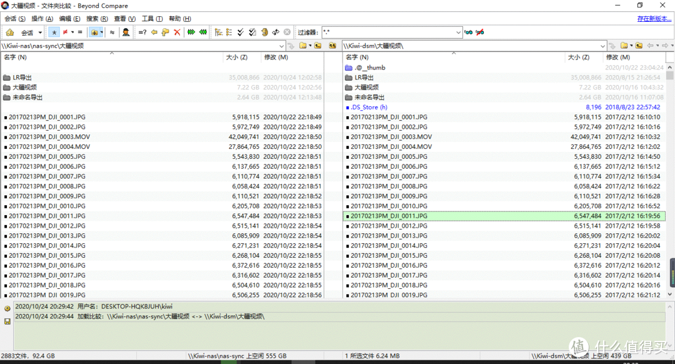Sort right pane by 大小 (Z) header
The image size is (675, 364).
pyautogui.click(x=579, y=58)
